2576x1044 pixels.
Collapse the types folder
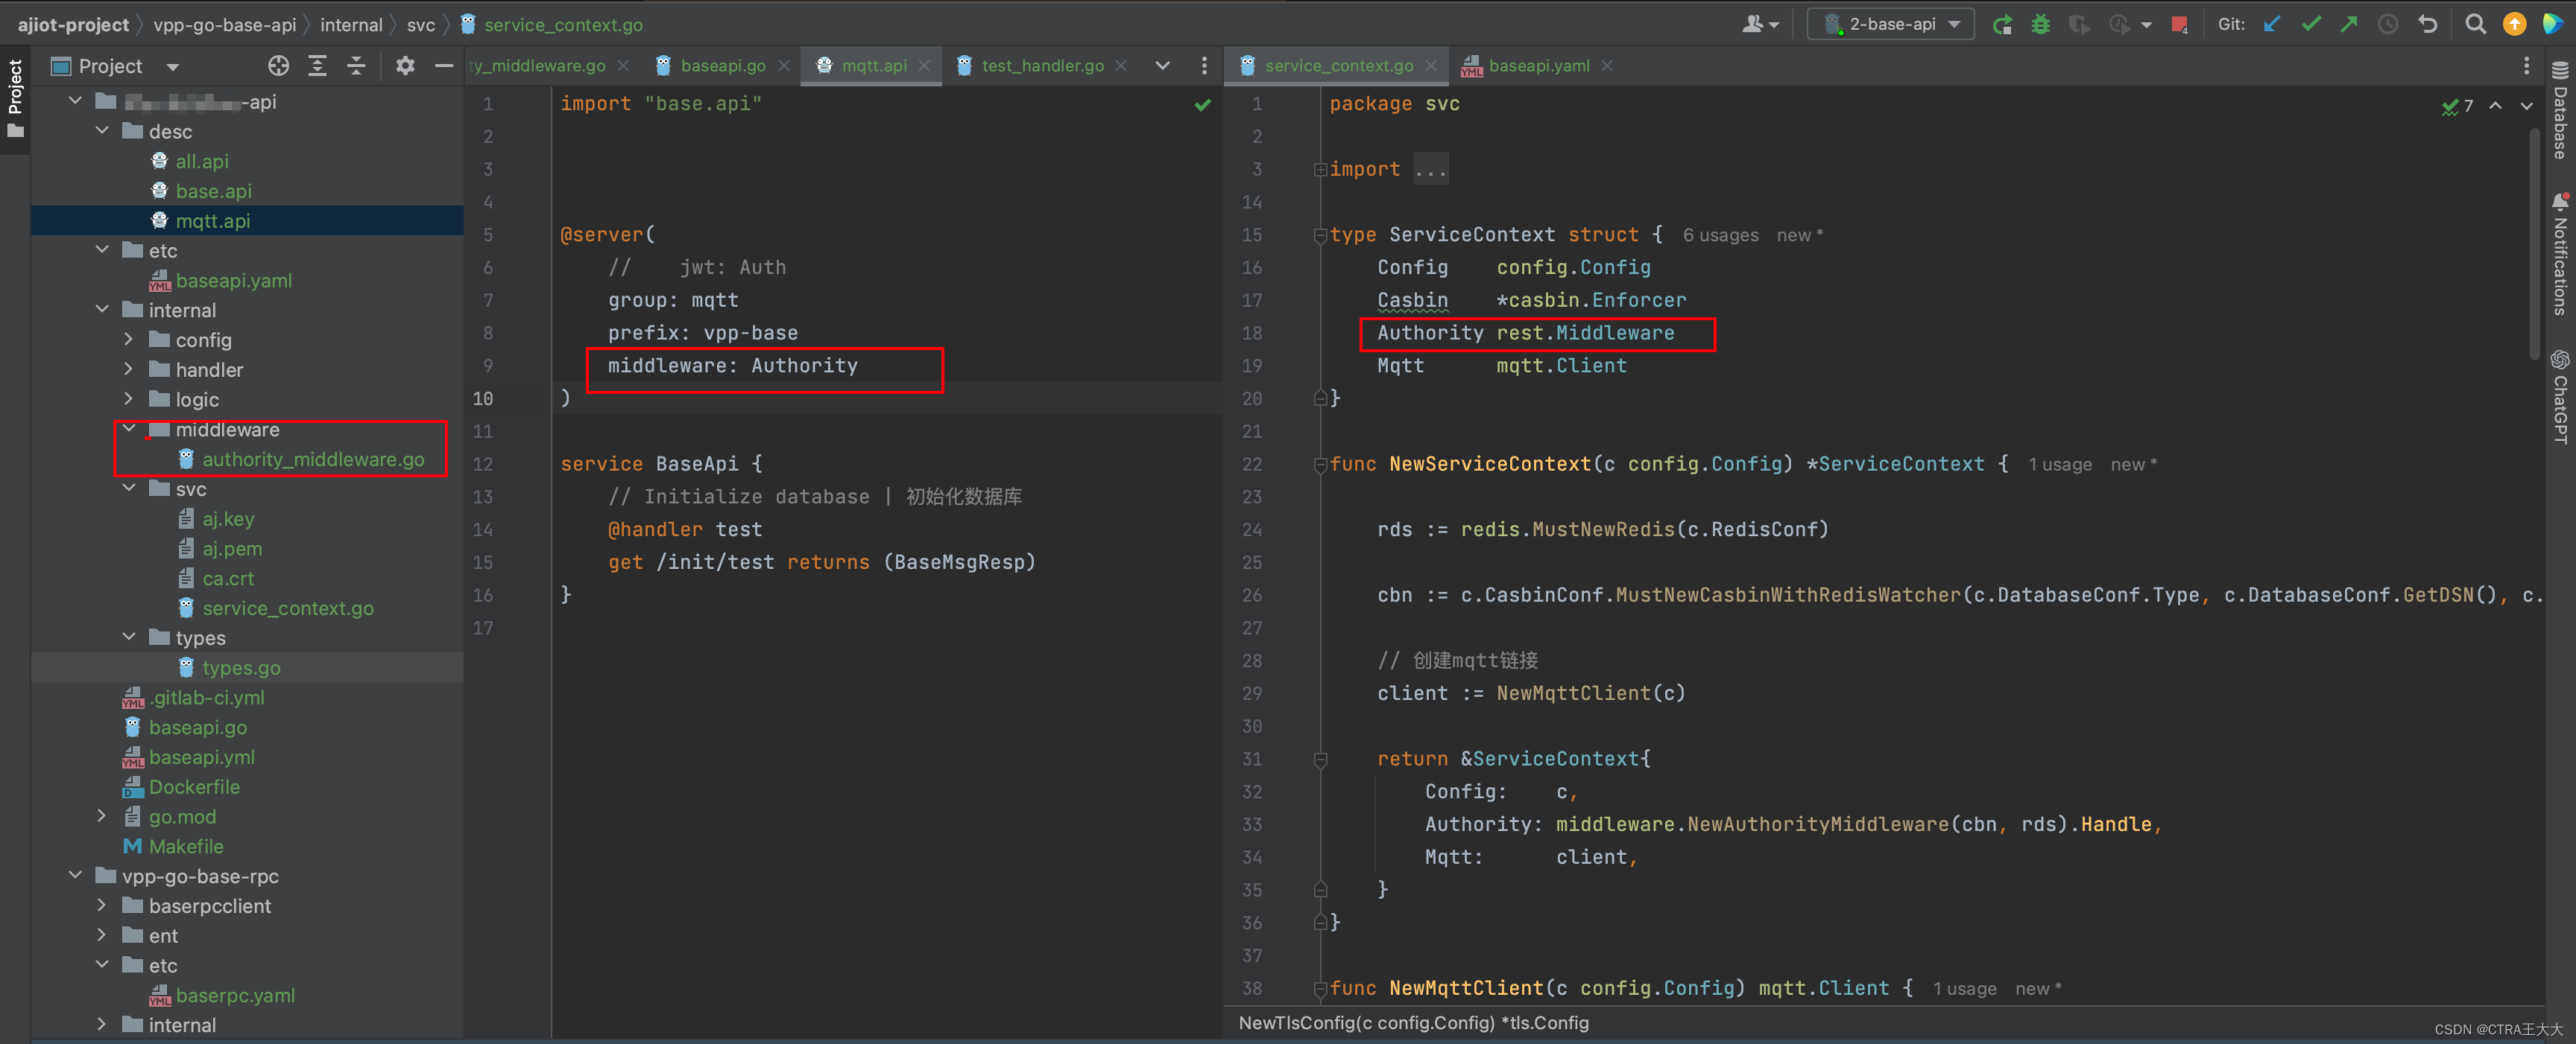tap(129, 637)
